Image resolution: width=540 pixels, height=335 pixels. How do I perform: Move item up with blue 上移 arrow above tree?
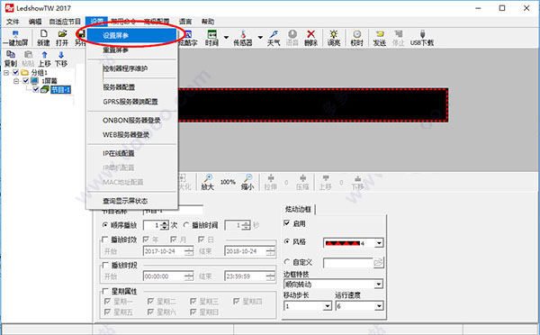44,59
